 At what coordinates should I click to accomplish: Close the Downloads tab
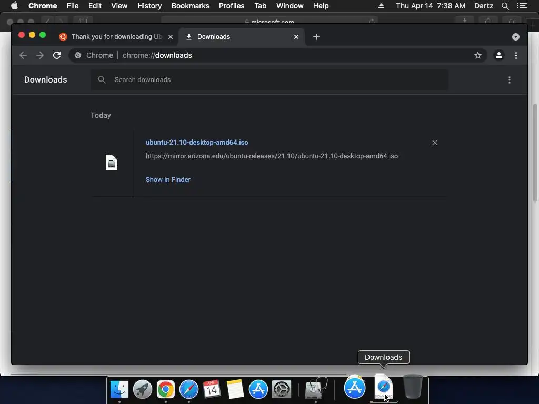[x=296, y=37]
